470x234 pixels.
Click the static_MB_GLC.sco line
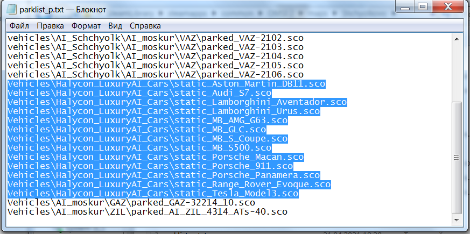[137, 130]
